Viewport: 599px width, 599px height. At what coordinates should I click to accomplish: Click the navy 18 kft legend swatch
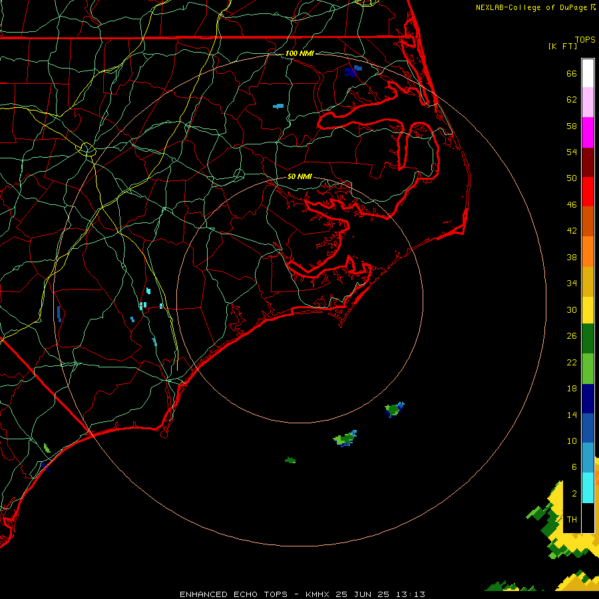coord(588,399)
